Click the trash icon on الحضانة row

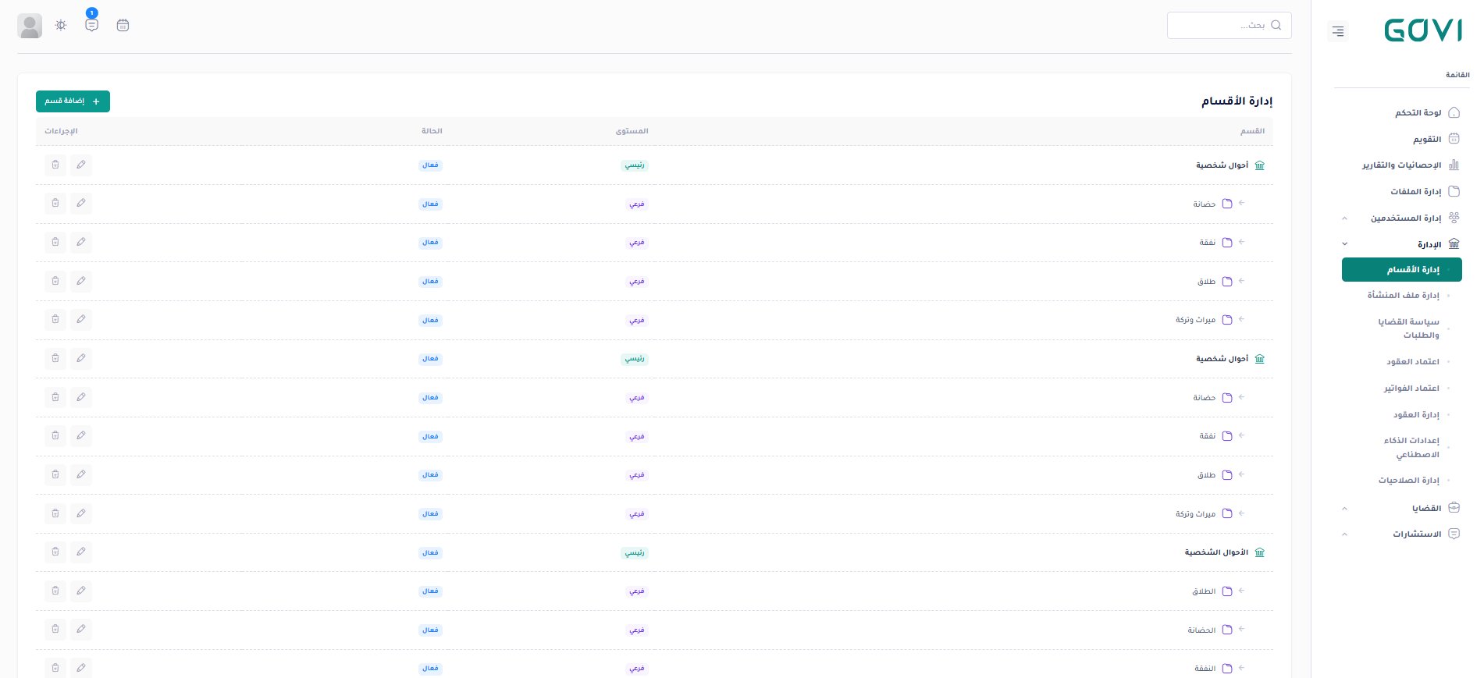(55, 630)
